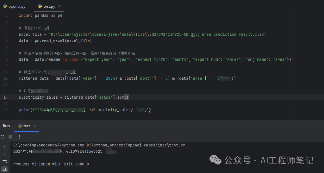
Task: Click the print statement on line 16
Action: [x=24, y=110]
